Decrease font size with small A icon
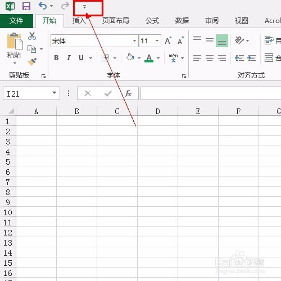Image resolution: width=281 pixels, height=281 pixels. 180,40
